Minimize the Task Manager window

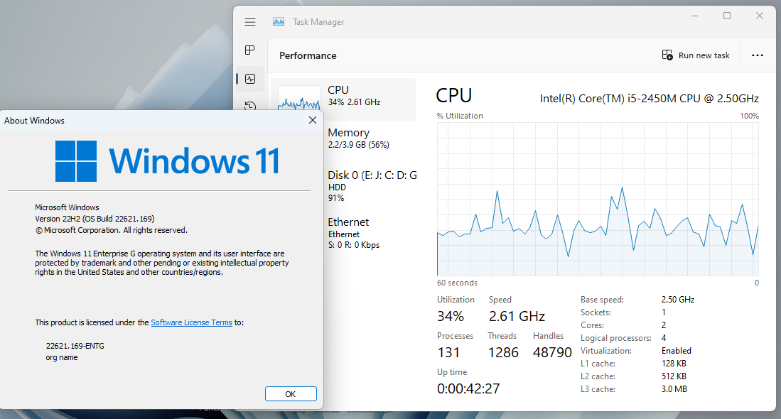pos(695,16)
